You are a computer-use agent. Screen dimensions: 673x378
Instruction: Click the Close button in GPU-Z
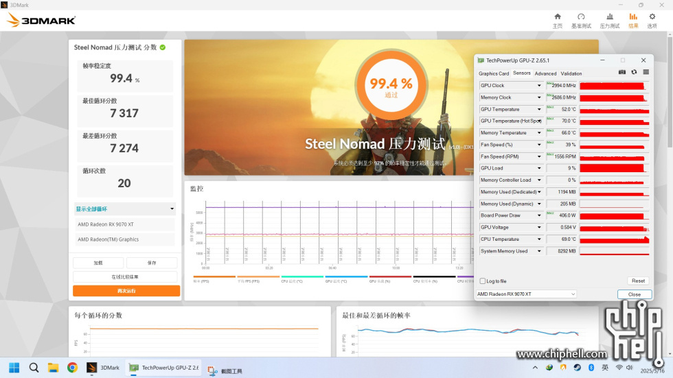point(635,294)
